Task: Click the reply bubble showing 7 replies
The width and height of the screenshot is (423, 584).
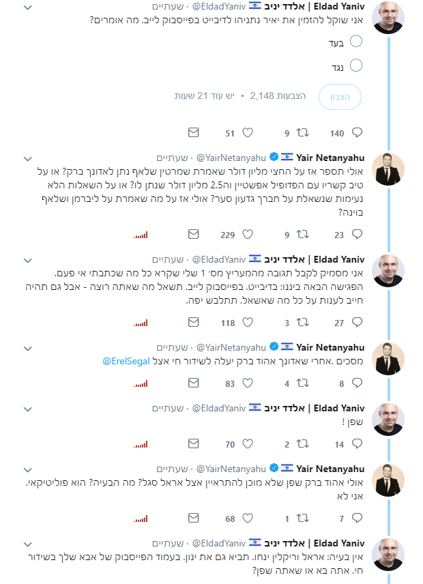Action: click(356, 519)
